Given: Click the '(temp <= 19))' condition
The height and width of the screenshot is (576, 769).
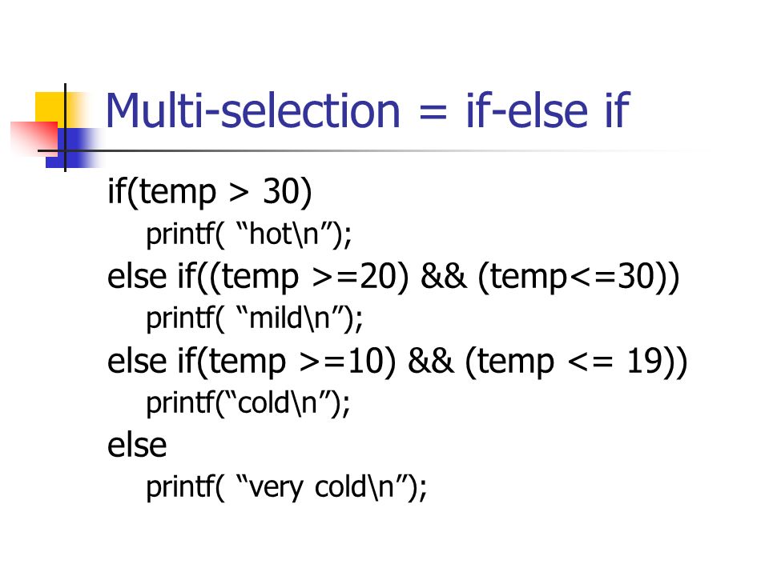Looking at the screenshot, I should pyautogui.click(x=576, y=362).
